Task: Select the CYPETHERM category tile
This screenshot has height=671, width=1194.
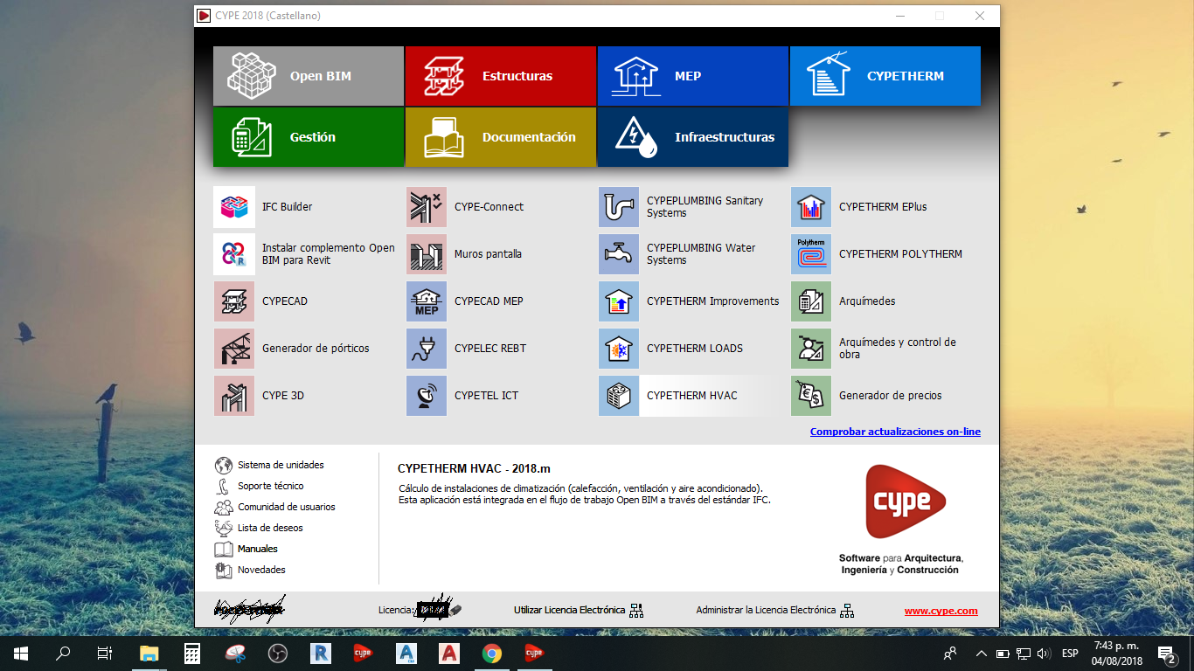Action: [x=885, y=76]
